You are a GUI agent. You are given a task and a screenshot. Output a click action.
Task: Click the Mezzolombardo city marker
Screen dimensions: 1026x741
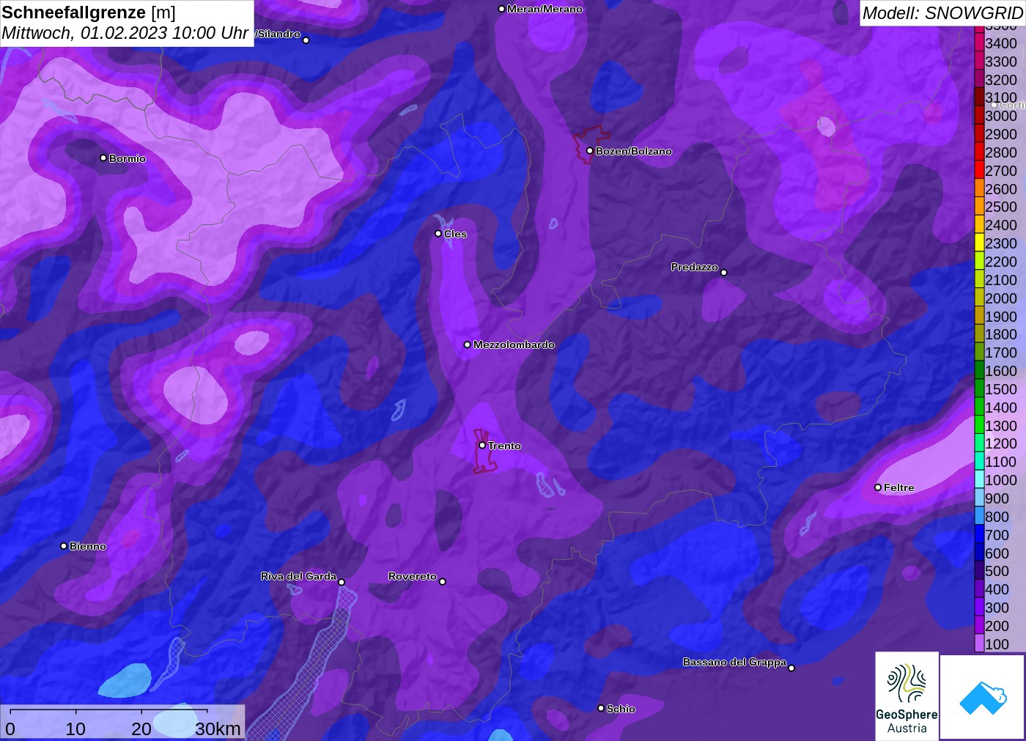coord(468,344)
